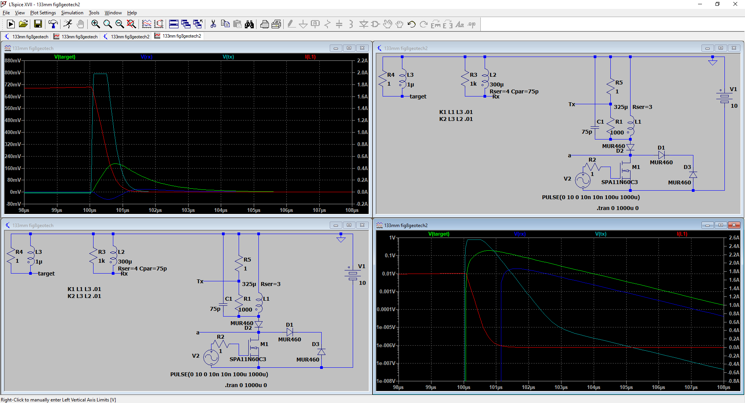The image size is (745, 403).
Task: Click the Cascade windows icon
Action: pyautogui.click(x=186, y=24)
